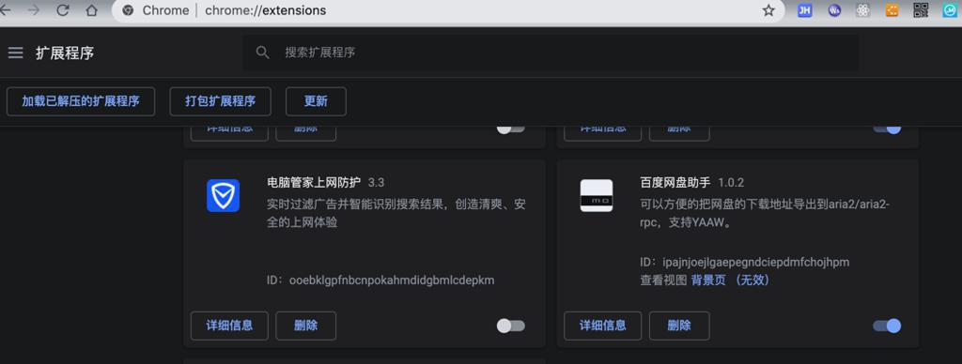Open the 背景页 (无效) link
Image resolution: width=962 pixels, height=364 pixels.
(x=730, y=281)
